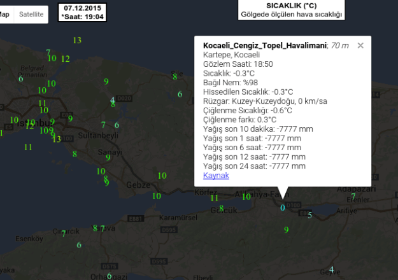Screen dimensions: 398x280
Task: Switch to Map view
Action: coord(5,14)
